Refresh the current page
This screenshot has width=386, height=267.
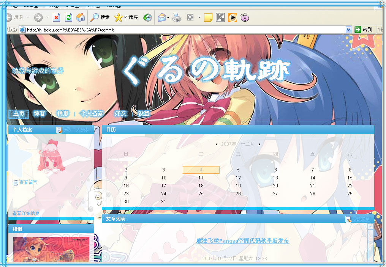click(68, 17)
